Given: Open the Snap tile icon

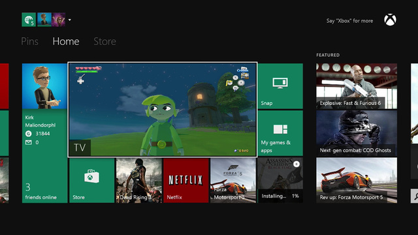Looking at the screenshot, I should [x=280, y=83].
